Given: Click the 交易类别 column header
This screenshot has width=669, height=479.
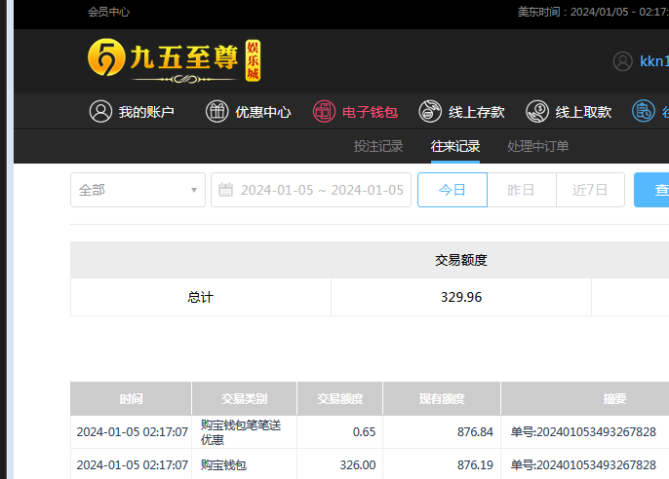Looking at the screenshot, I should 244,398.
